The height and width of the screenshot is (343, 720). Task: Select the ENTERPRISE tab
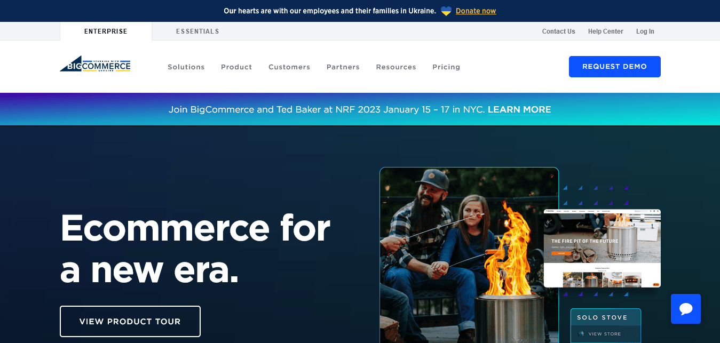point(105,31)
